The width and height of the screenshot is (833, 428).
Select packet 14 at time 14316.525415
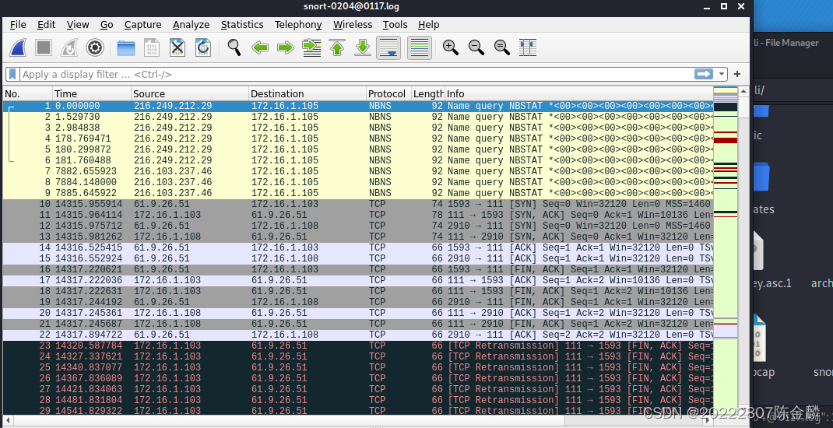(358, 247)
